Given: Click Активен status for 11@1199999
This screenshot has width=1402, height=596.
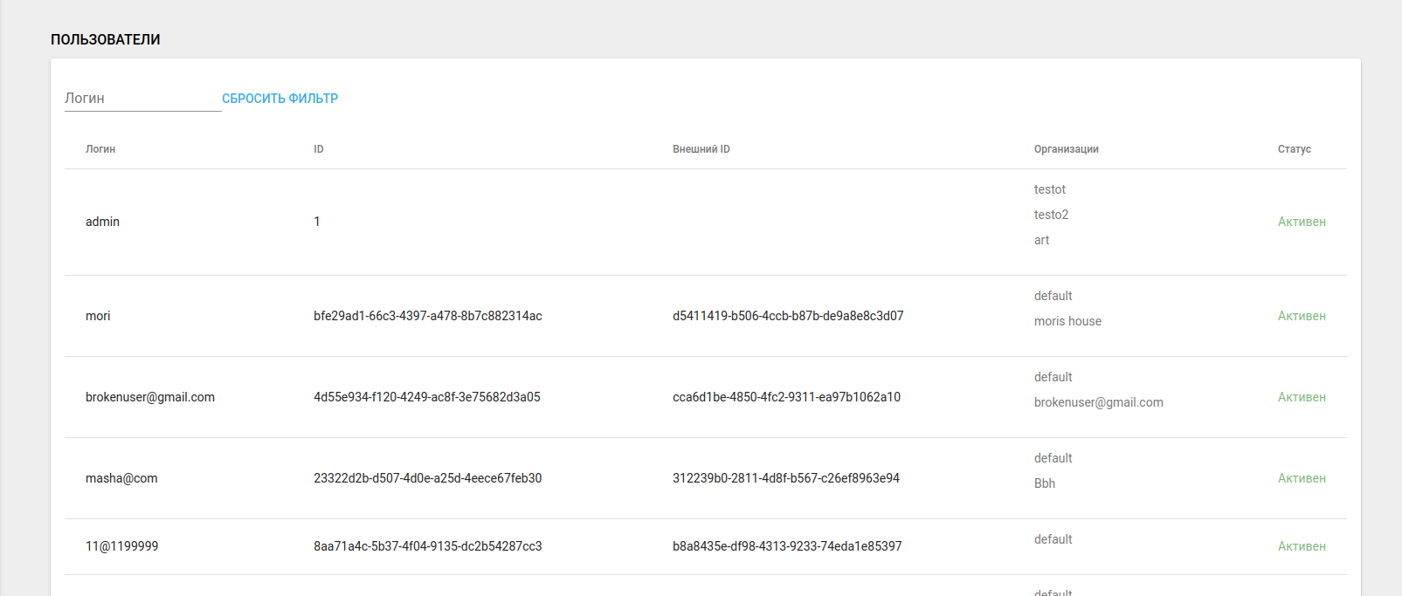Looking at the screenshot, I should (x=1302, y=546).
